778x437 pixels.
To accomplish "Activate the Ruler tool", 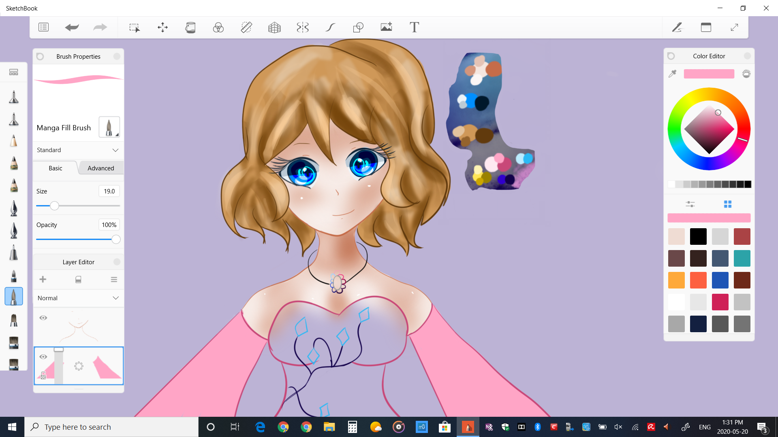I will pyautogui.click(x=246, y=27).
